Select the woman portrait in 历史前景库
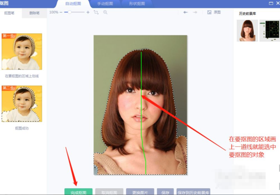The height and width of the screenshot is (195, 280). click(x=247, y=31)
